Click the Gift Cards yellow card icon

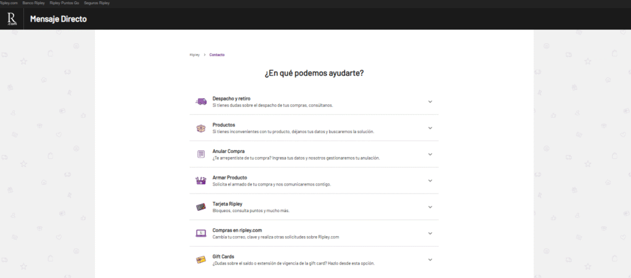[201, 260]
